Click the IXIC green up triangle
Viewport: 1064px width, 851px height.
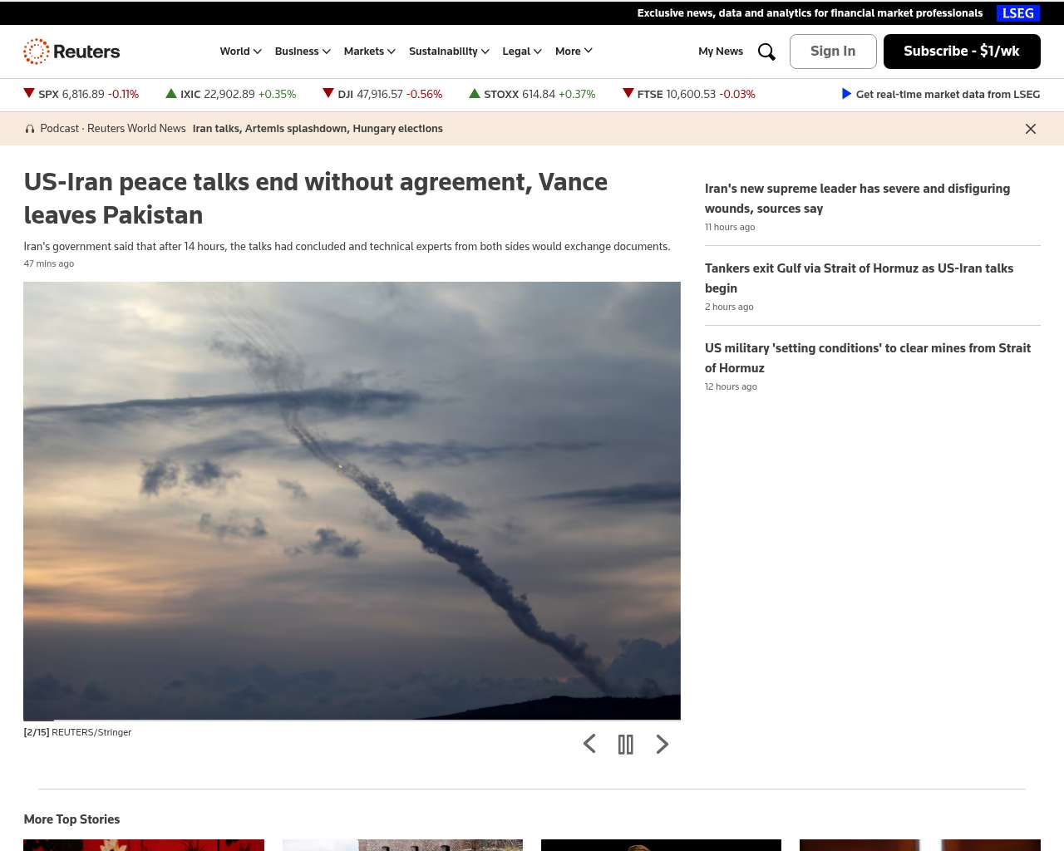point(171,93)
